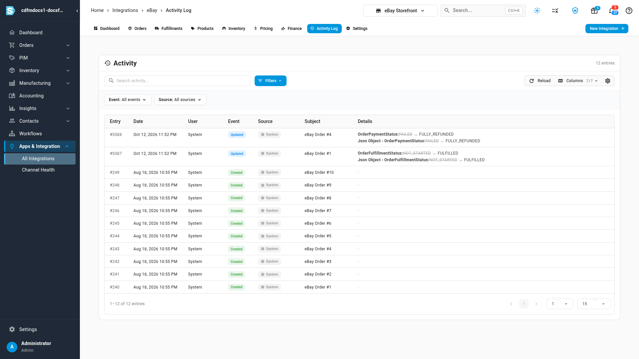Open the Per page dropdown
639x359 pixels.
593,304
